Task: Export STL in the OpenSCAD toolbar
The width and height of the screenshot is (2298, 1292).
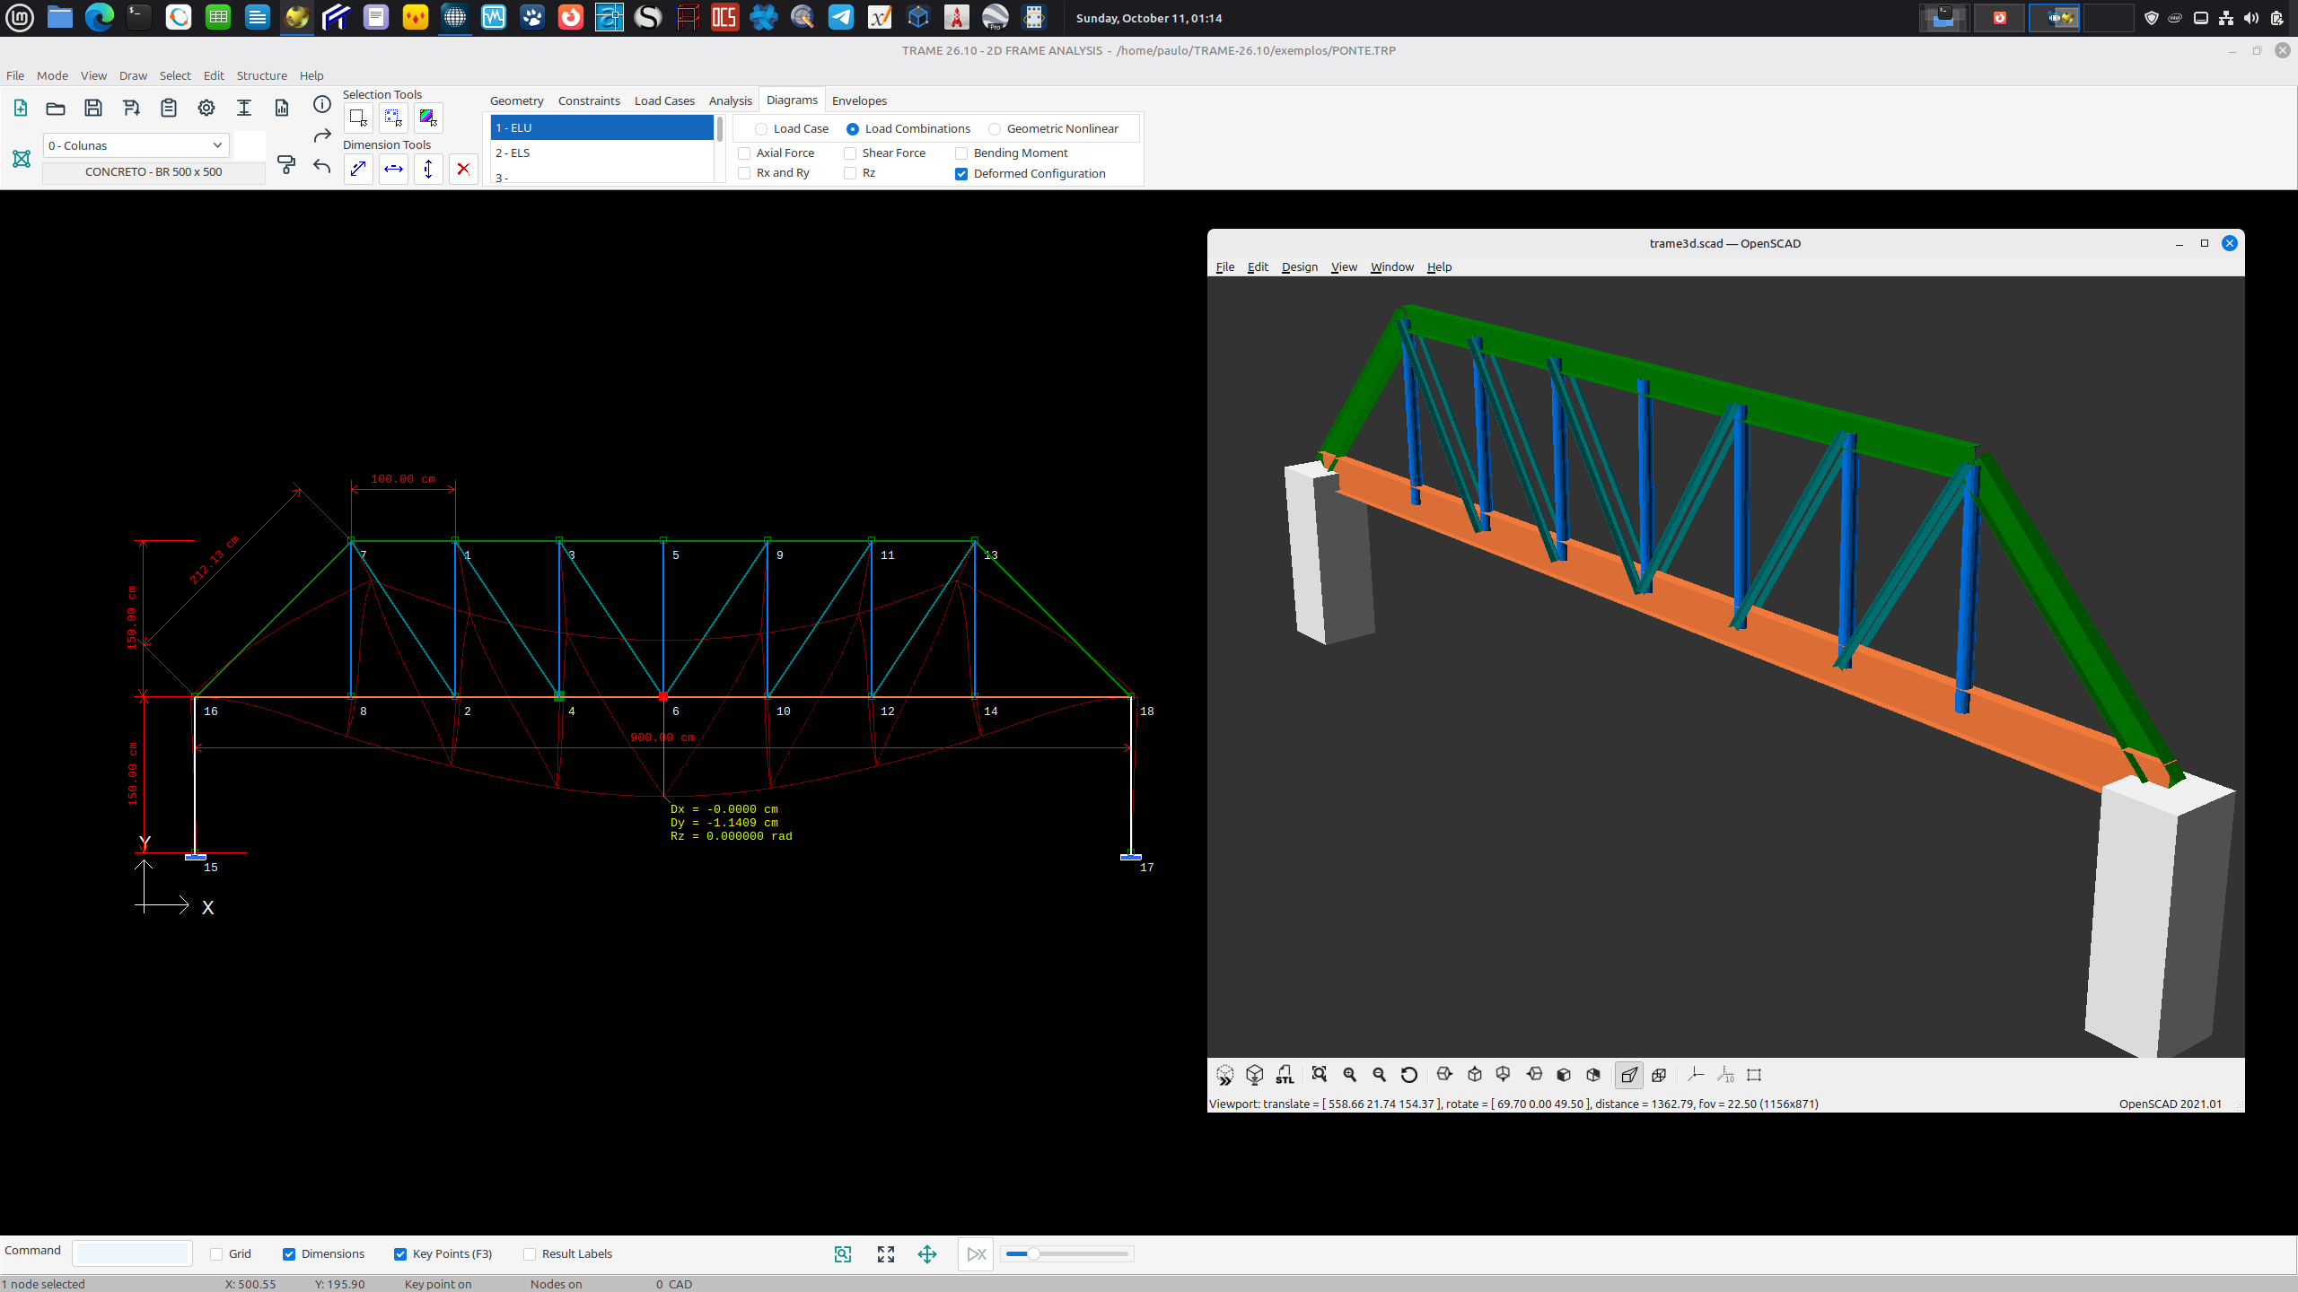Action: tap(1285, 1075)
